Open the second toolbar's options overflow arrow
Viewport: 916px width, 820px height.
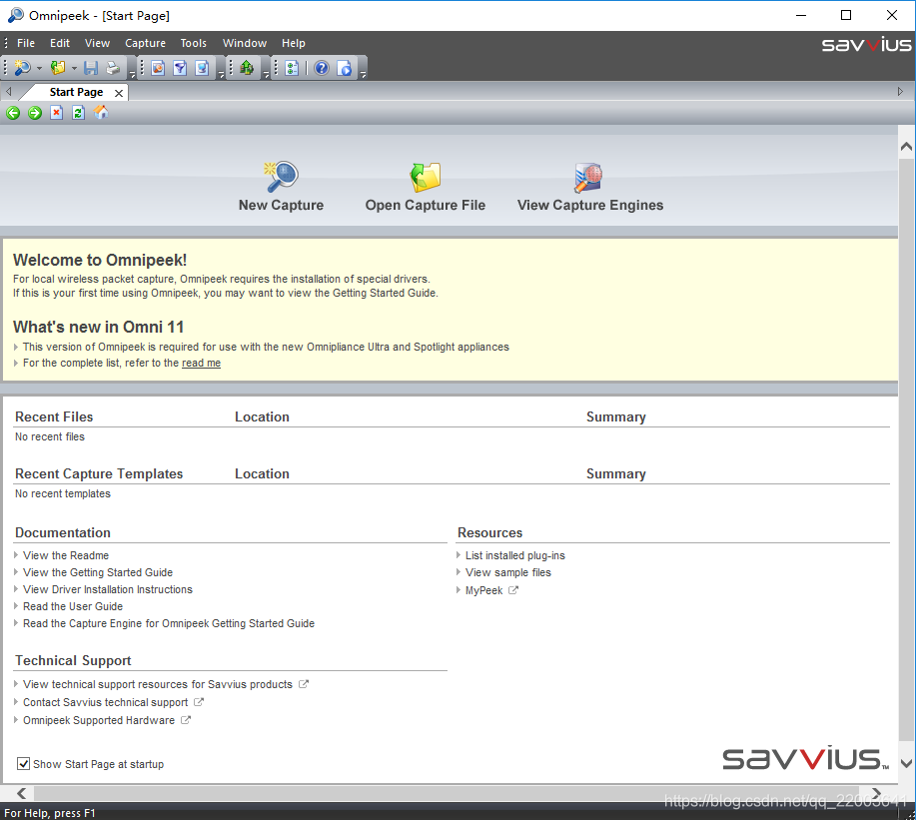pos(221,74)
